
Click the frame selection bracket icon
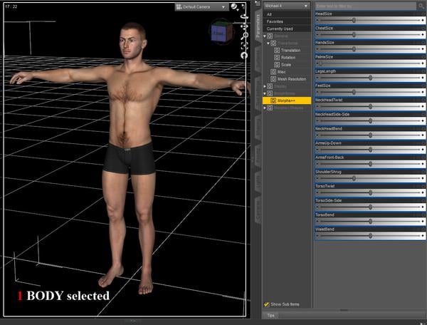[x=244, y=46]
